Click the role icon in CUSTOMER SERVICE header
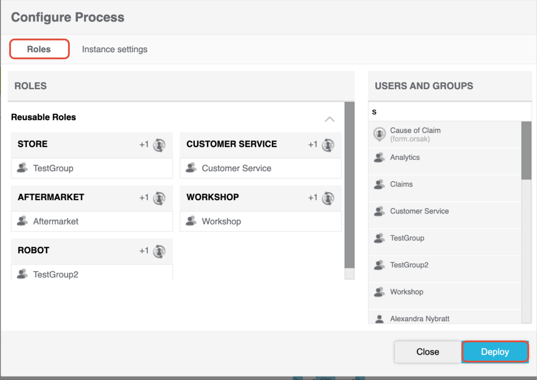 point(328,145)
